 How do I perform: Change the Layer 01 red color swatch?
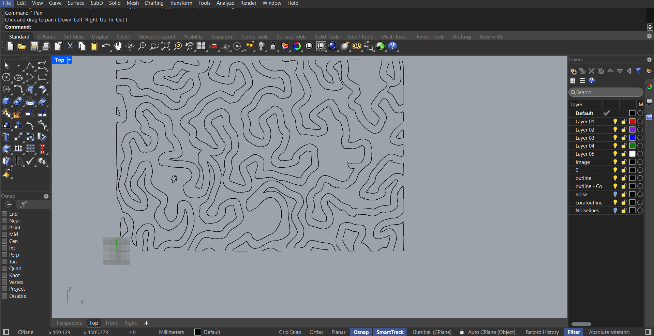632,122
